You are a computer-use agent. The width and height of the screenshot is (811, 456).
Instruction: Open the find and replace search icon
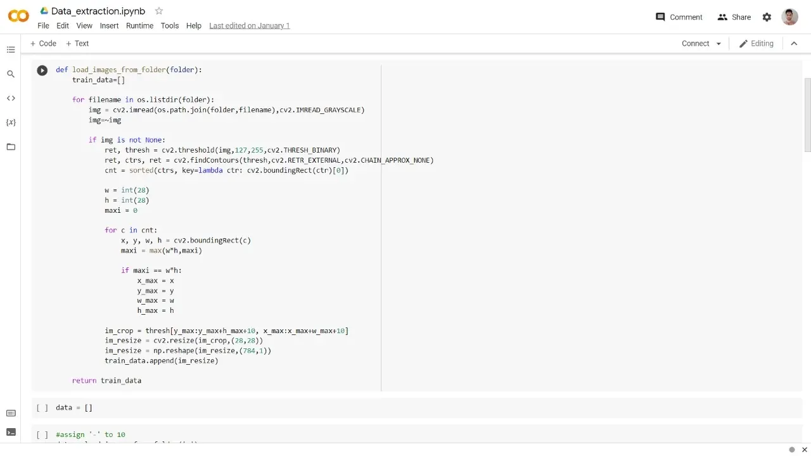point(11,74)
